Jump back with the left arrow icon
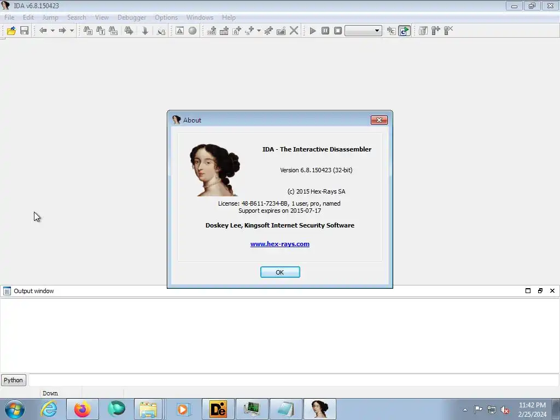 [43, 31]
